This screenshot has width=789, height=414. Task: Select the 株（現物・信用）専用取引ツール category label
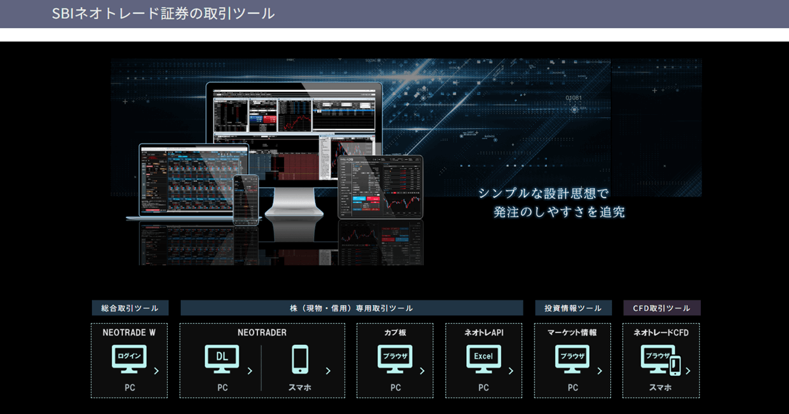coord(352,308)
